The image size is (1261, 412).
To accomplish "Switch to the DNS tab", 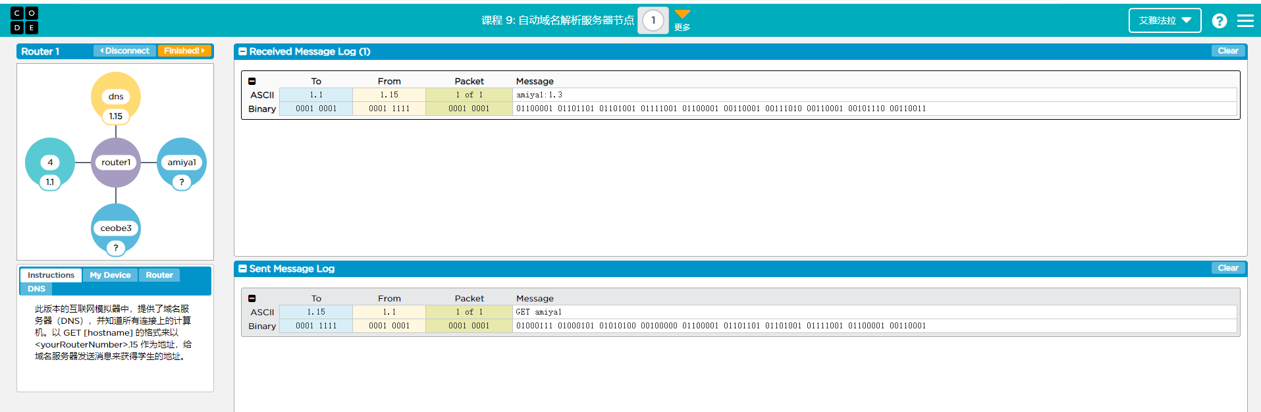I will (36, 289).
